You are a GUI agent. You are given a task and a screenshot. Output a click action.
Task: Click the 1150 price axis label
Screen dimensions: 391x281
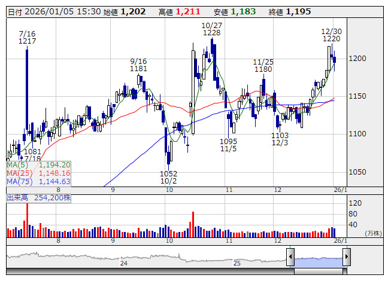(357, 96)
